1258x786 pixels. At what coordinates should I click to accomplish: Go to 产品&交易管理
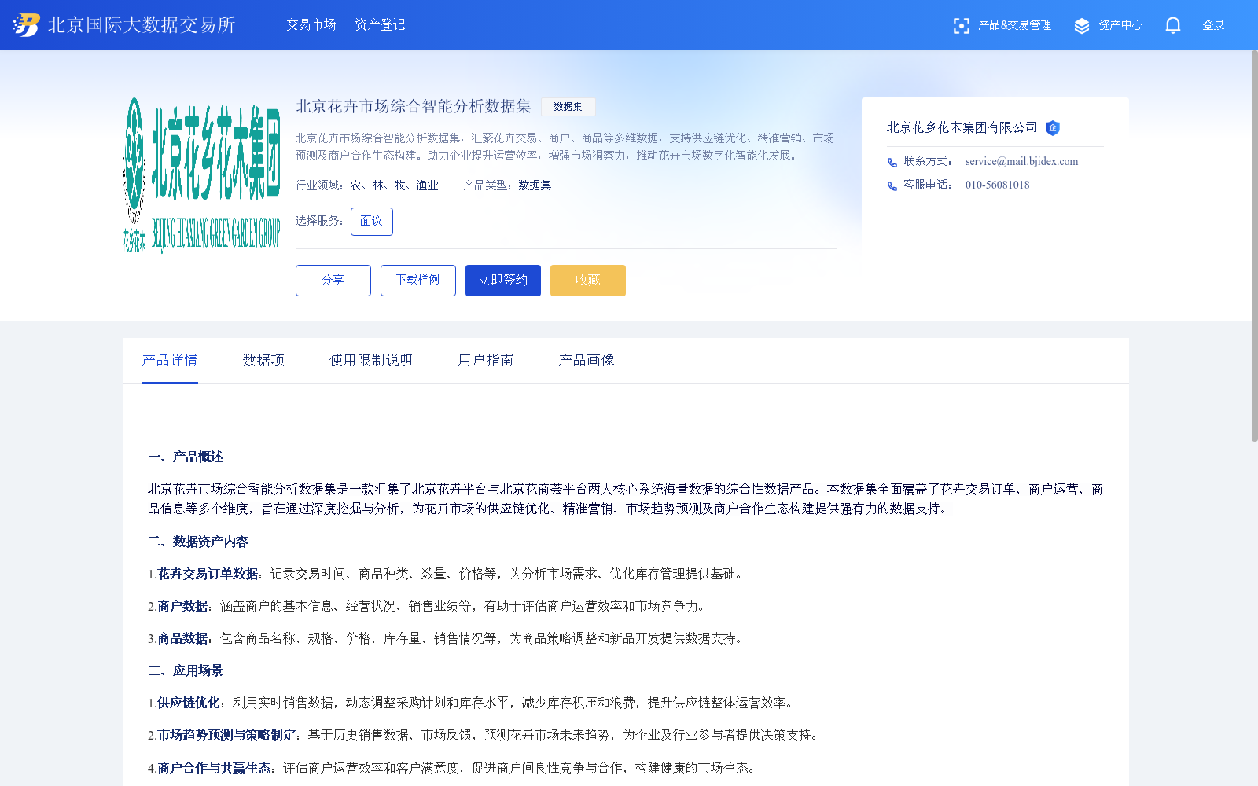point(1014,25)
